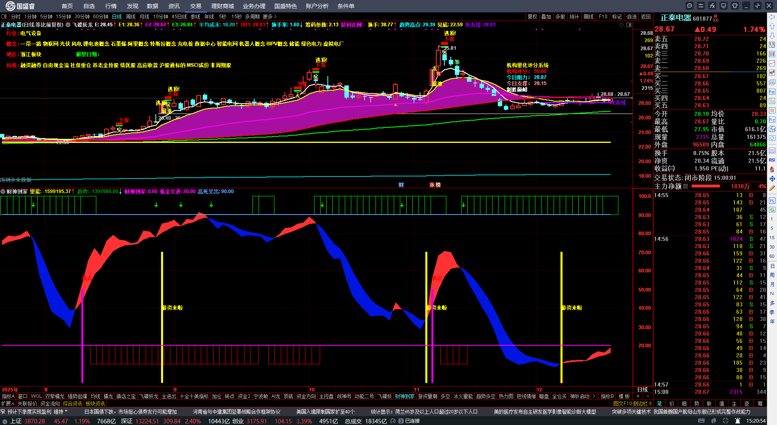Click the diamond icon at chart top right
The width and height of the screenshot is (777, 425).
click(x=621, y=25)
